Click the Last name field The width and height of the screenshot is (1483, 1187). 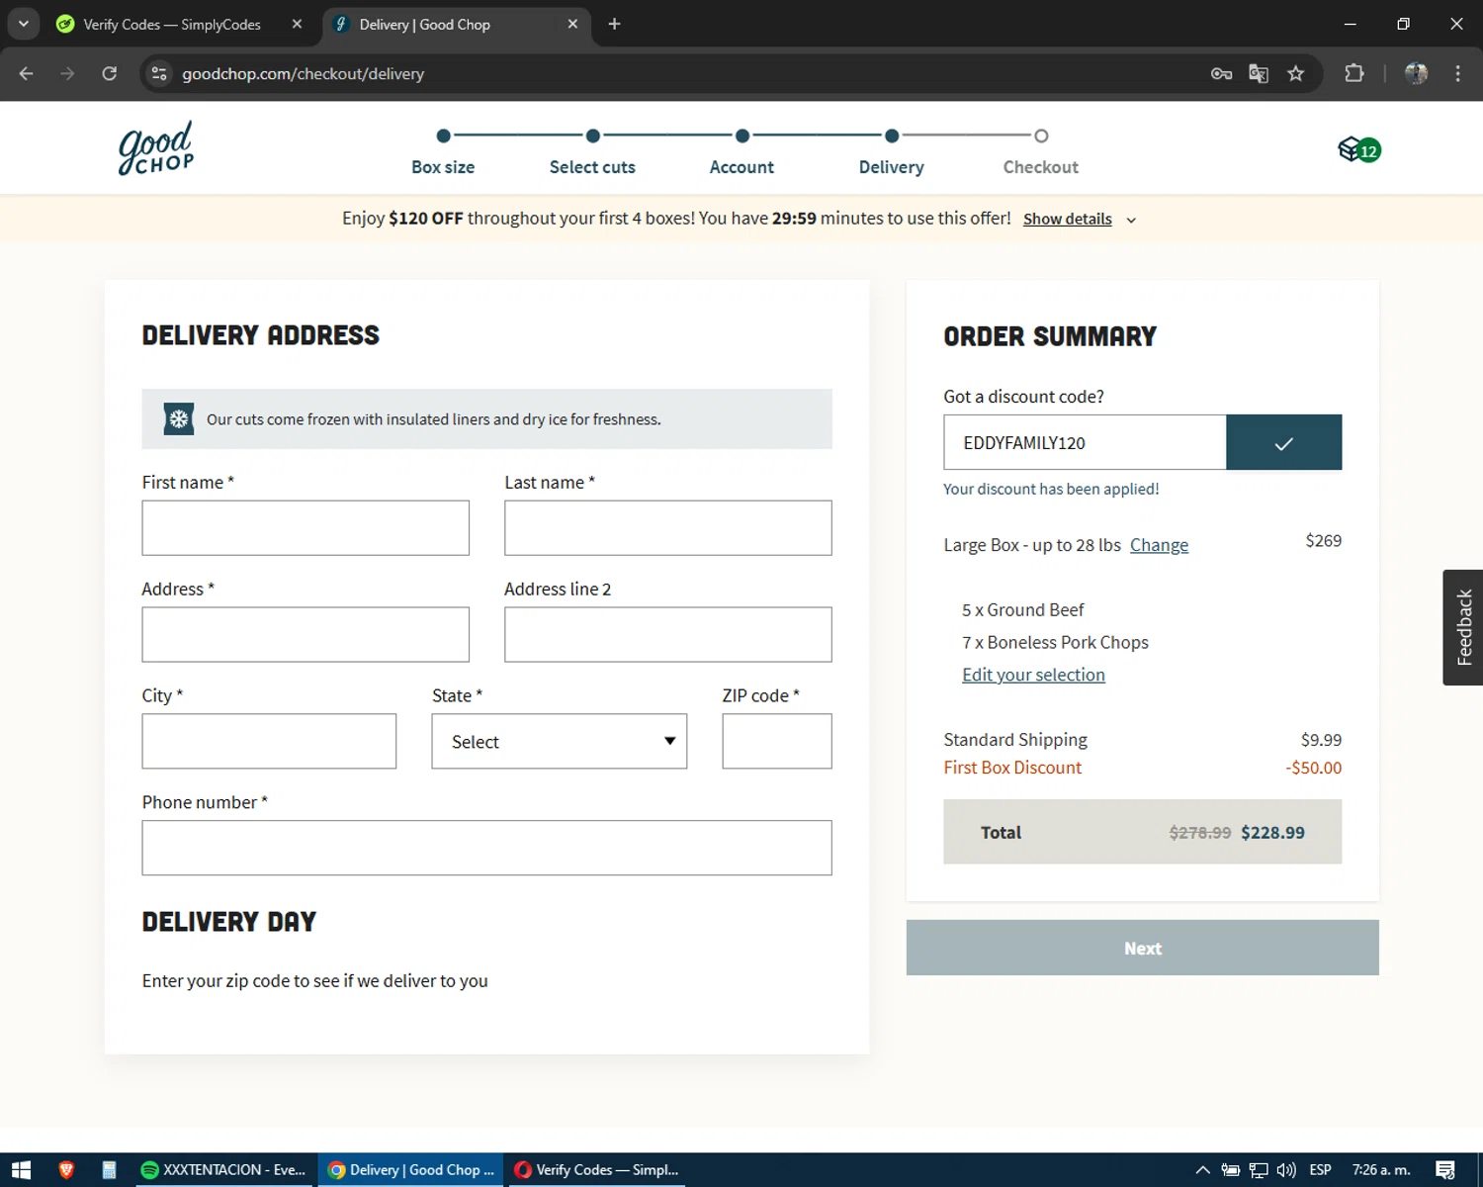pyautogui.click(x=668, y=527)
